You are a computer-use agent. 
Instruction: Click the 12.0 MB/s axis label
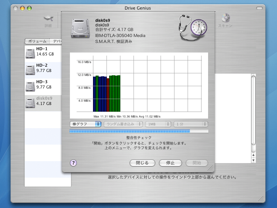84,75
